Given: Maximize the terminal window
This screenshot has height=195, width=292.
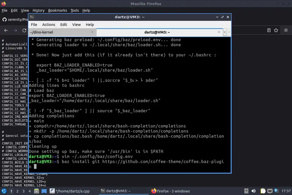Looking at the screenshot, I should [223, 17].
